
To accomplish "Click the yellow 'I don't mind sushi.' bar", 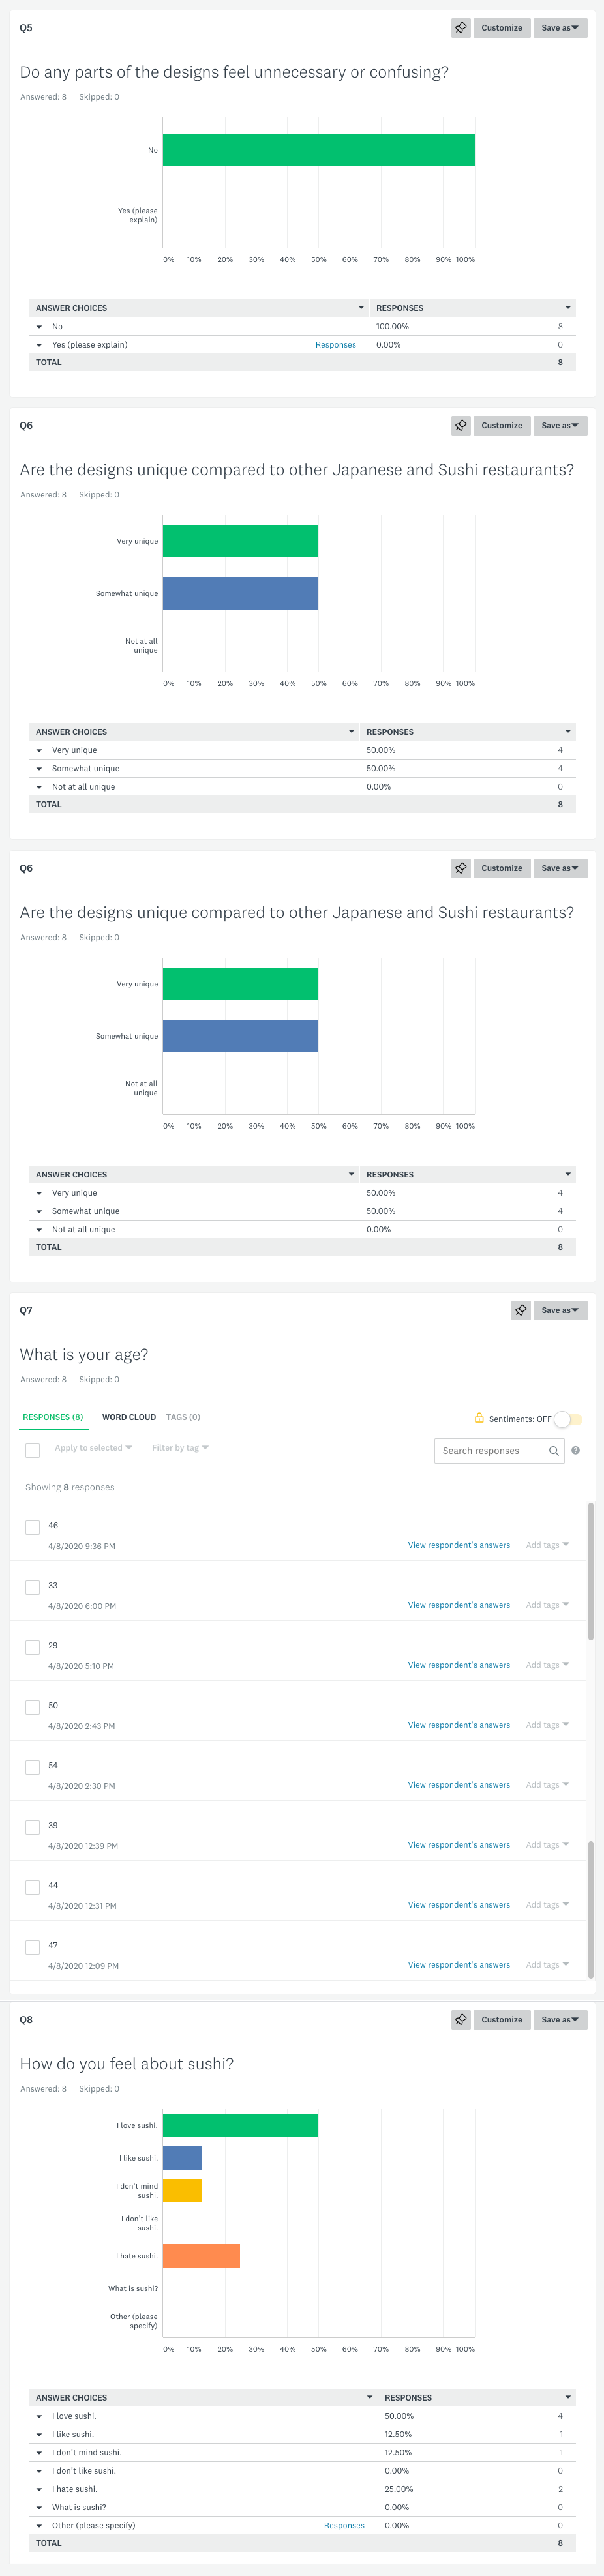I will point(182,2190).
